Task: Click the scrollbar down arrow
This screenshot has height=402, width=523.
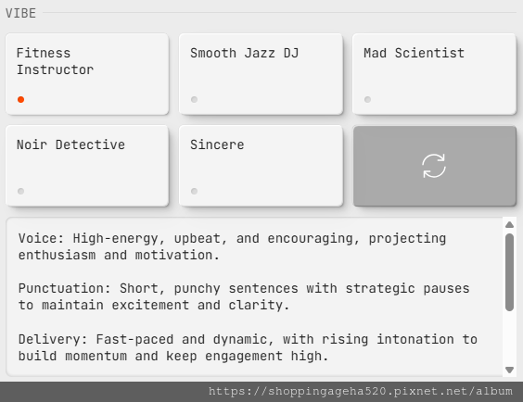Action: point(509,370)
